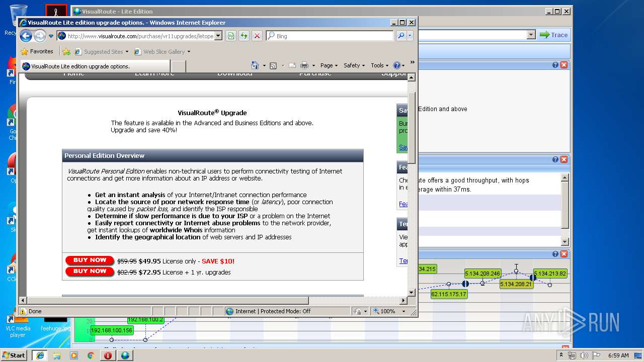Select hop label 5.134.213.82 in route graph
This screenshot has height=362, width=644.
[x=550, y=274]
